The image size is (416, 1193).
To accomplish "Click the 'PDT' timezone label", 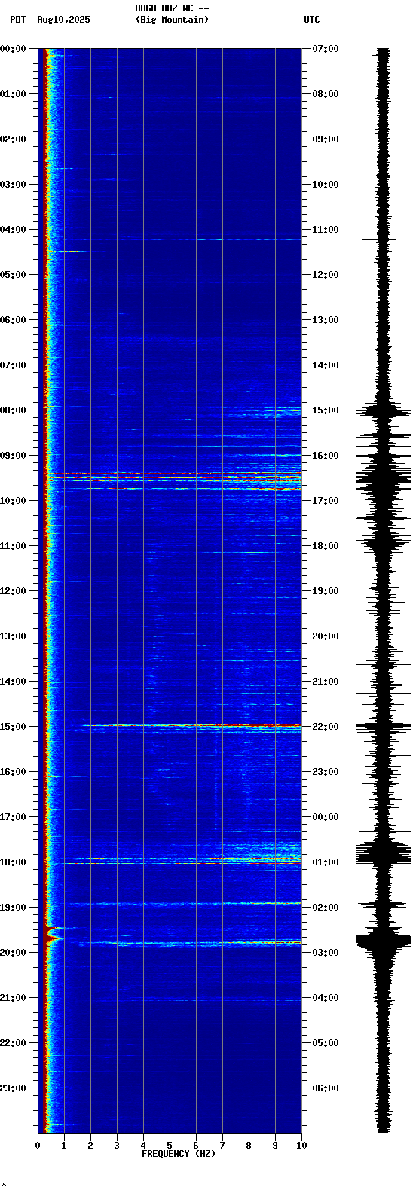I will click(17, 20).
